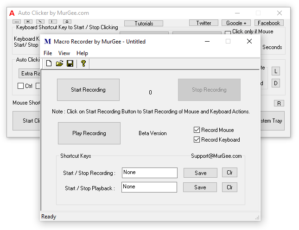Click the Facebook button in Auto Clicker
Screen dimensions: 299x230
coord(269,23)
